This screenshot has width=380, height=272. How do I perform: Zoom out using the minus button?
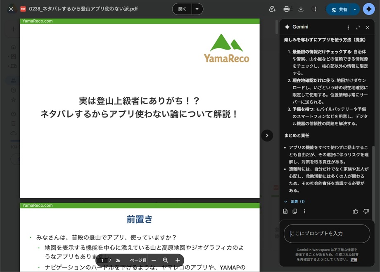tap(154, 260)
